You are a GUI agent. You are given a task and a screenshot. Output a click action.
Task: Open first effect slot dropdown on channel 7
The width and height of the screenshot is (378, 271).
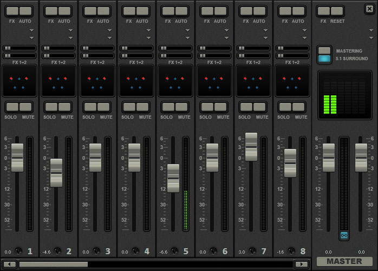pyautogui.click(x=266, y=30)
